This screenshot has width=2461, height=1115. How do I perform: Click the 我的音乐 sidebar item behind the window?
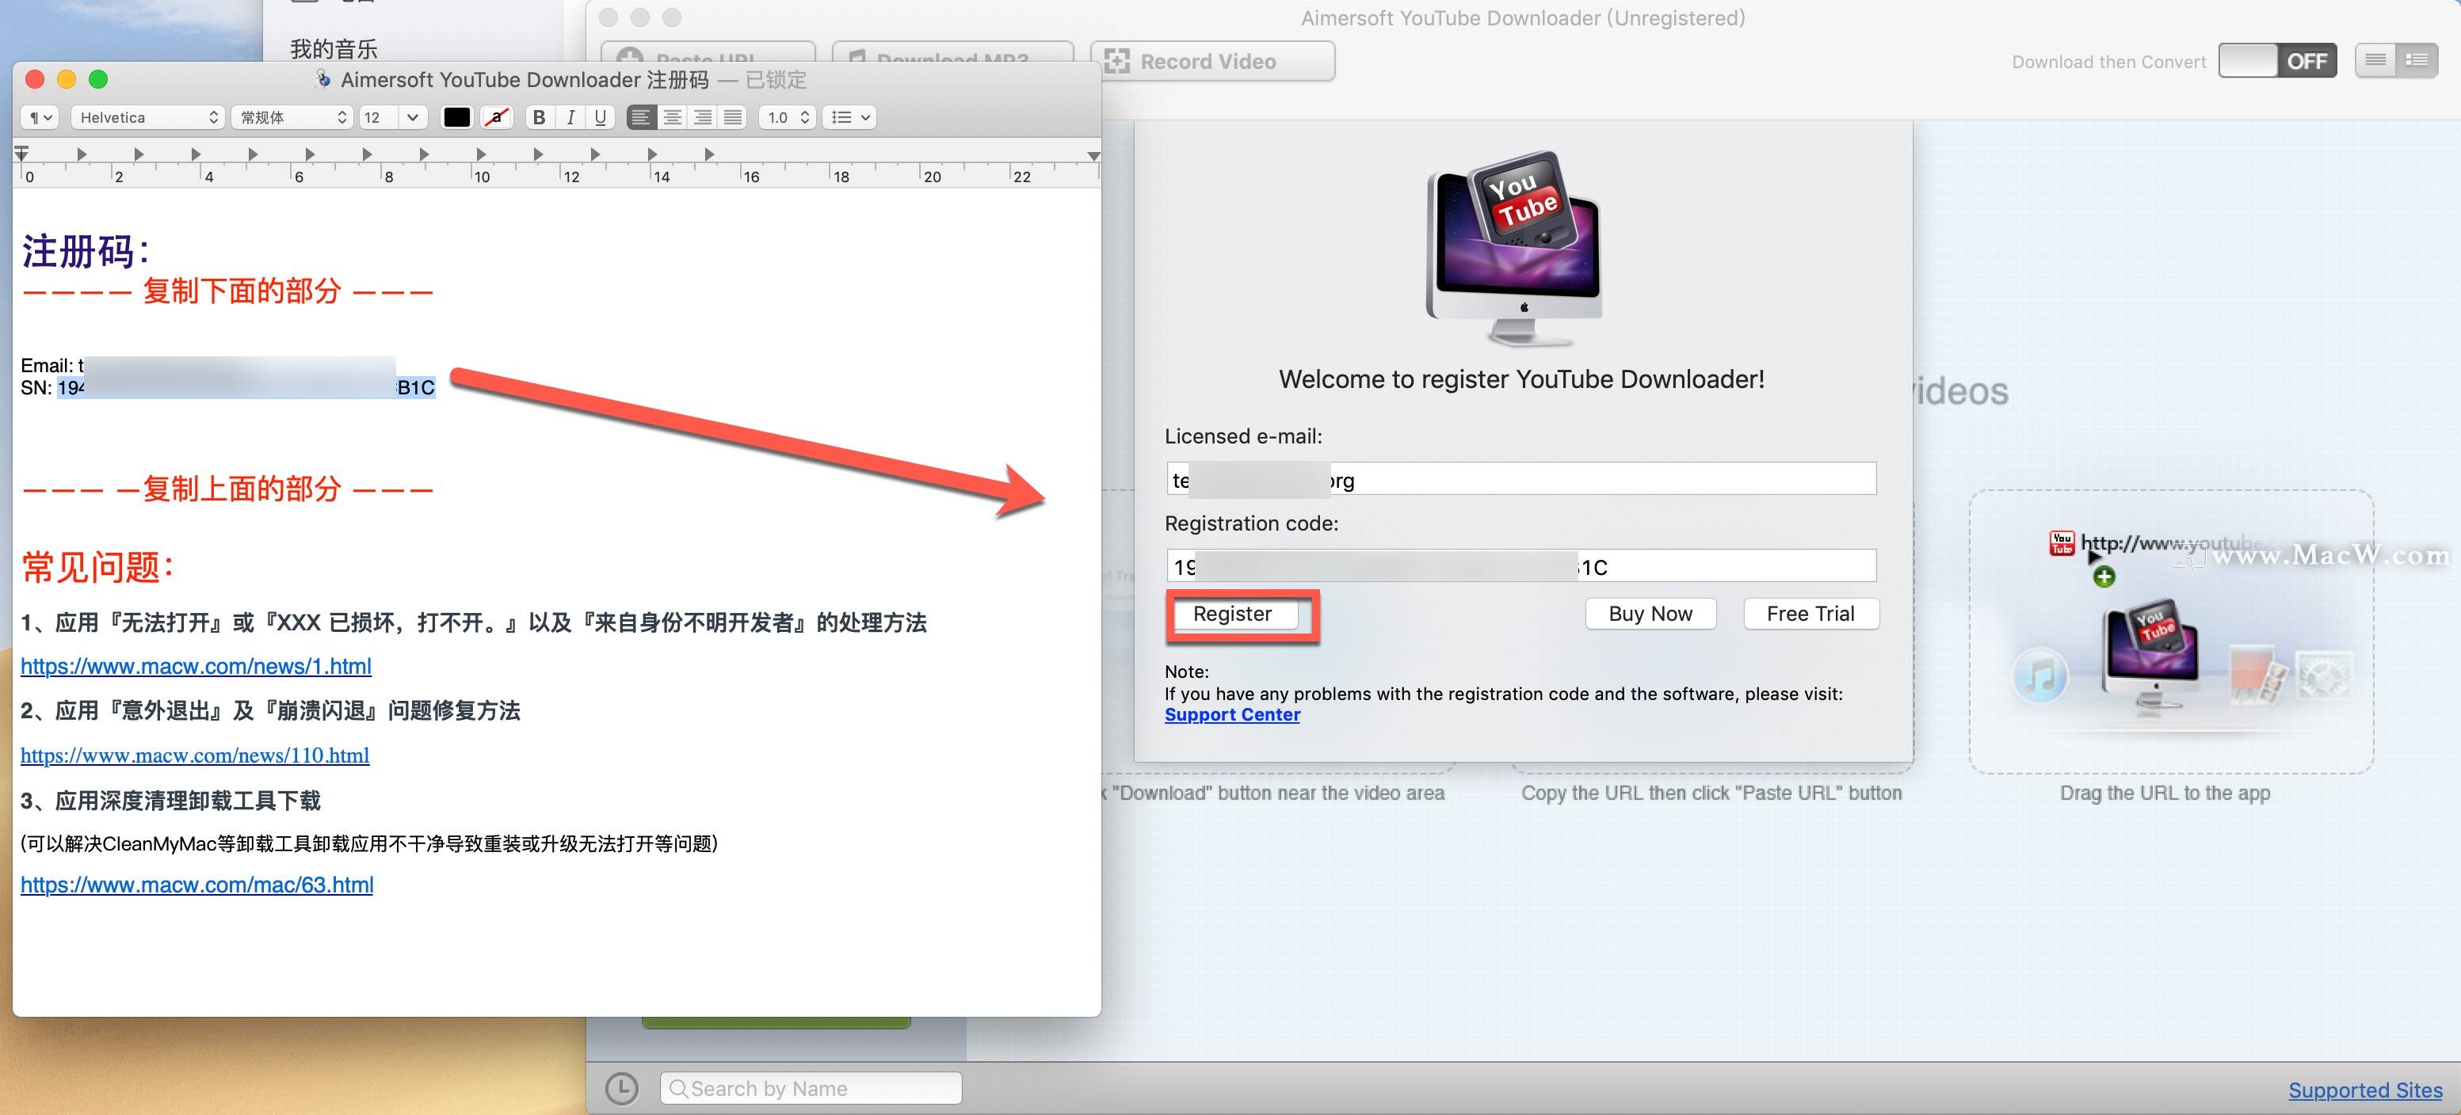point(334,48)
